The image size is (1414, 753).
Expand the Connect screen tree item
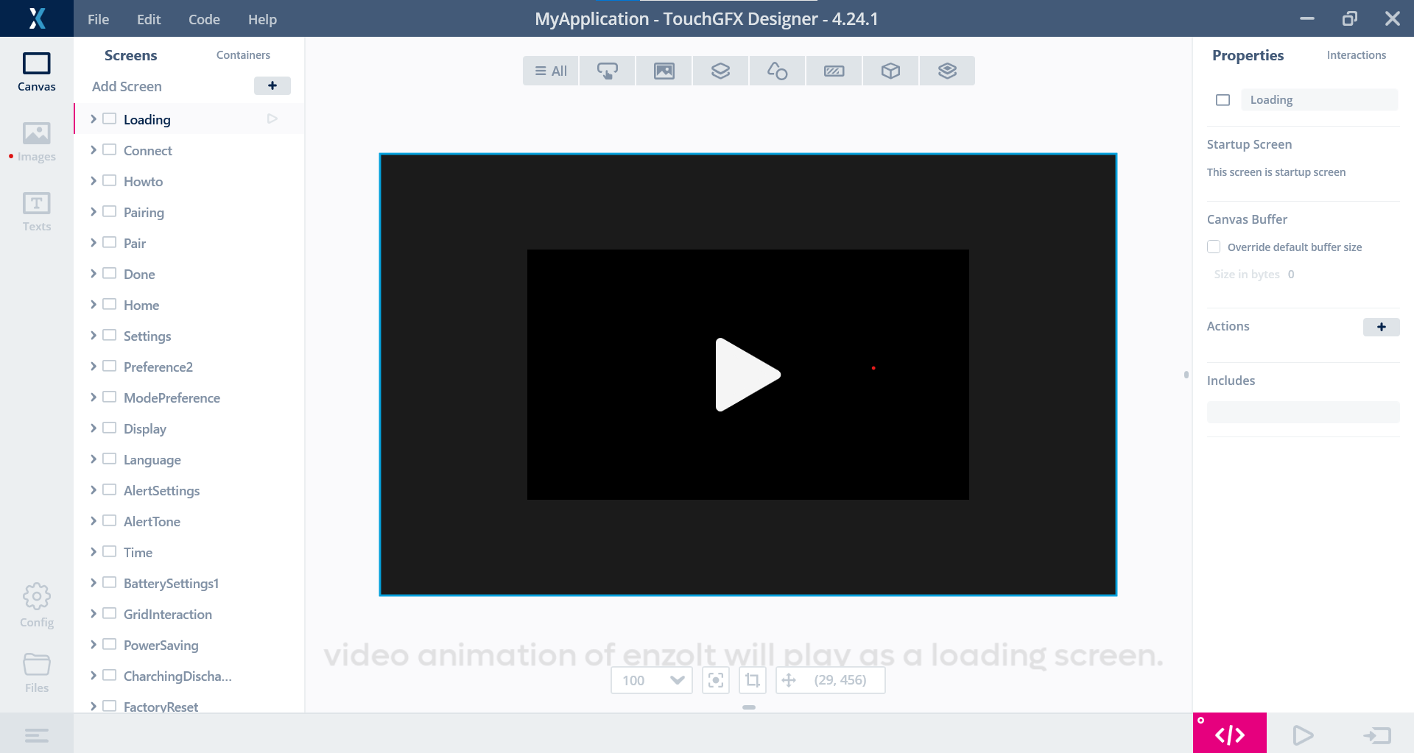point(94,149)
